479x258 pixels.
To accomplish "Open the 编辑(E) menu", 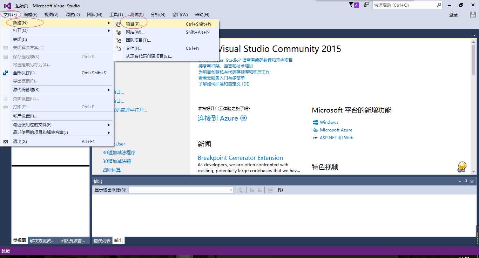I will [31, 14].
